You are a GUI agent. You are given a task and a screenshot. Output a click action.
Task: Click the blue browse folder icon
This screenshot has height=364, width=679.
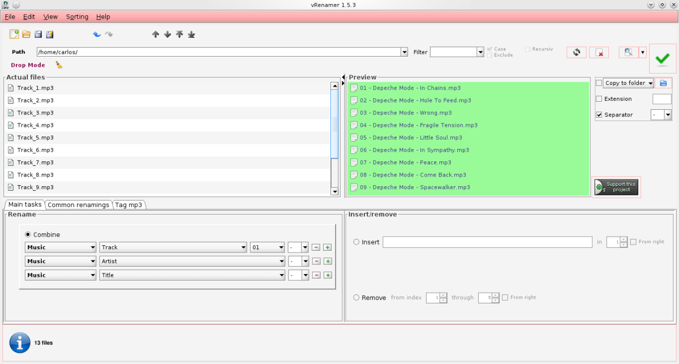click(x=663, y=83)
